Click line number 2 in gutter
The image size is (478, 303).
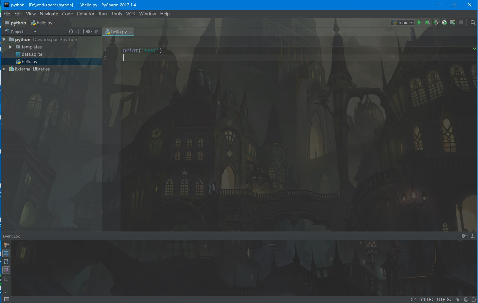[x=105, y=58]
